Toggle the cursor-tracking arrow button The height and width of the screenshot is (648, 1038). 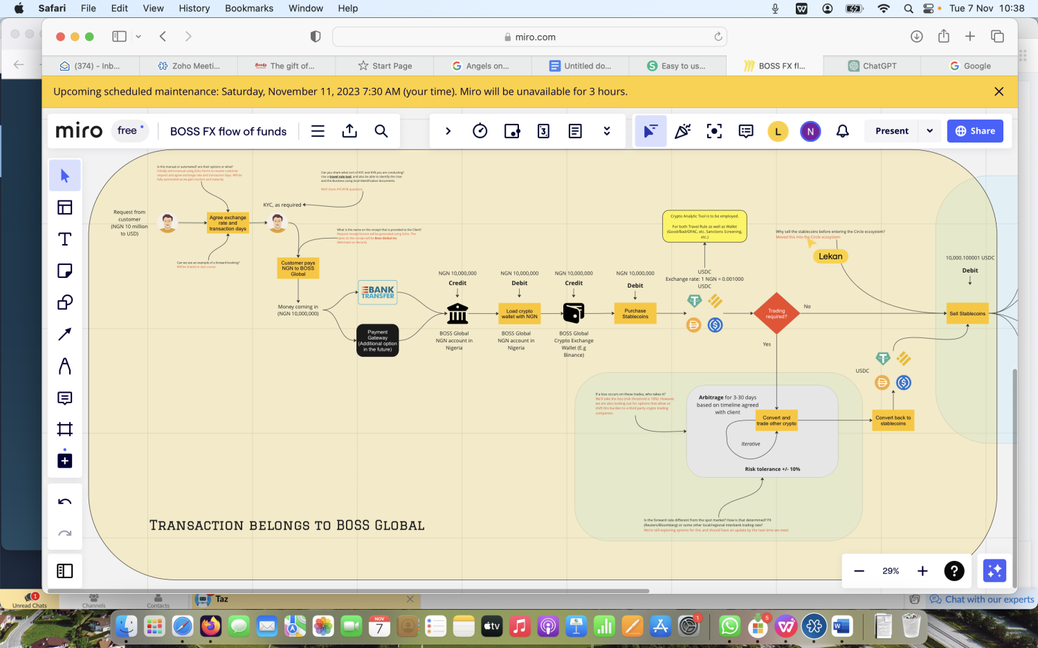pos(650,131)
